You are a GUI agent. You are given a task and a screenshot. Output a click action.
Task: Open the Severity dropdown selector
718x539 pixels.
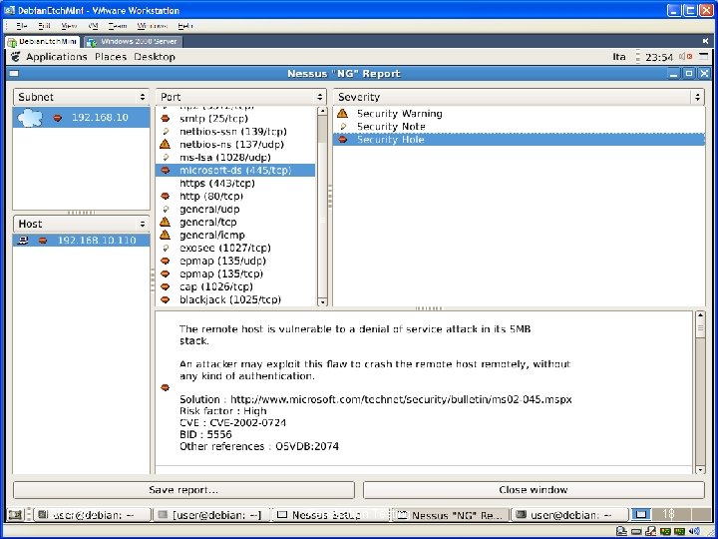[x=519, y=97]
